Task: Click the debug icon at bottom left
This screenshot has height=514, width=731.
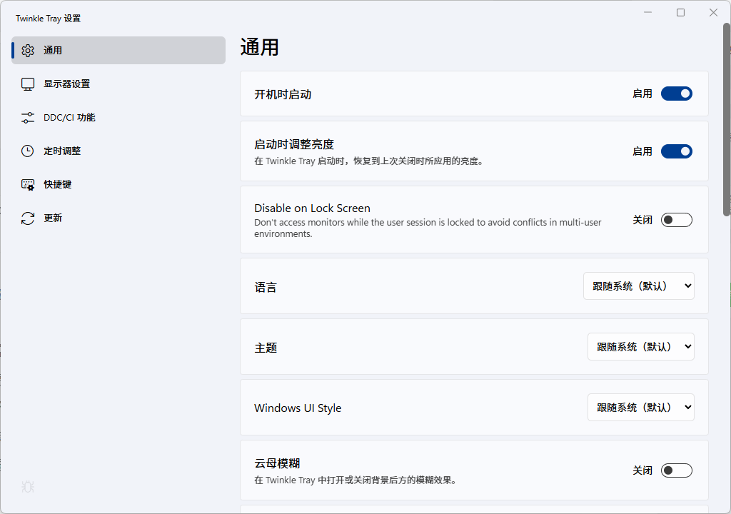Action: pos(27,487)
